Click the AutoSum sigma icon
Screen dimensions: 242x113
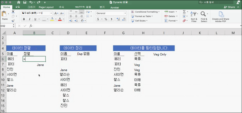point(184,12)
